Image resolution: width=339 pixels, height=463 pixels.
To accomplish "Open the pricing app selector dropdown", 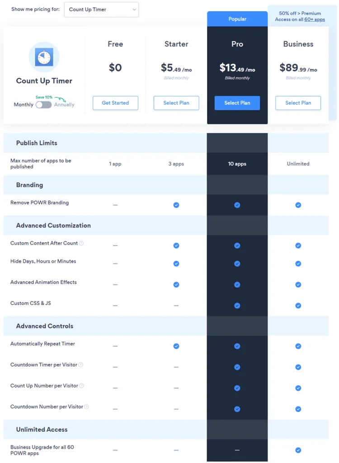I will click(101, 9).
